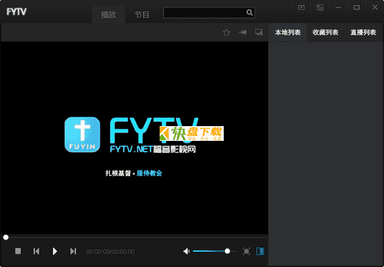The image size is (384, 267).
Task: Toggle the playlist side panel icon
Action: [260, 251]
